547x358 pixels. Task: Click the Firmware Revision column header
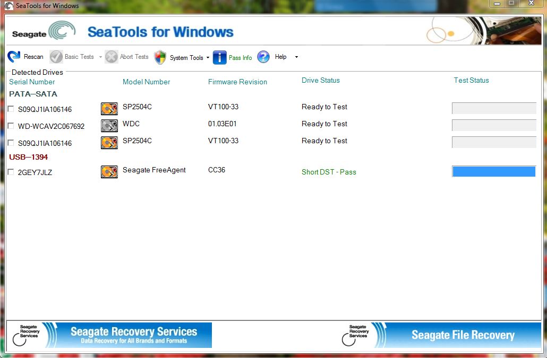(237, 82)
